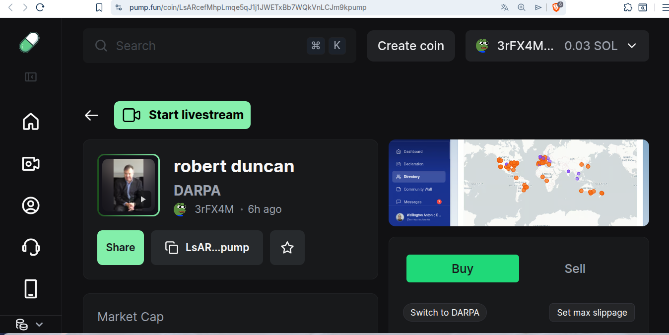Start a livestream with the green button
The image size is (669, 335).
pos(182,115)
